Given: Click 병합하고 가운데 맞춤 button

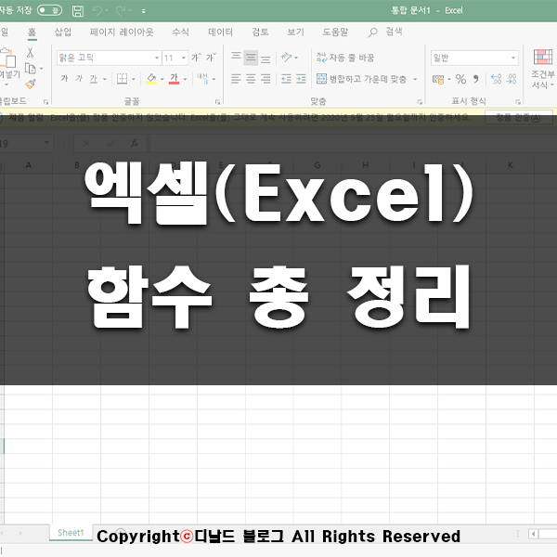Looking at the screenshot, I should (362, 79).
